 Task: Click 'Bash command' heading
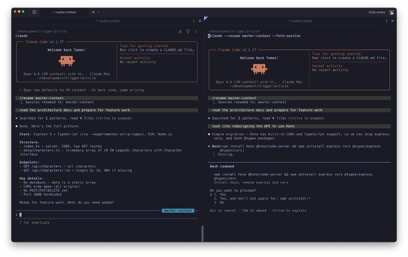[222, 166]
